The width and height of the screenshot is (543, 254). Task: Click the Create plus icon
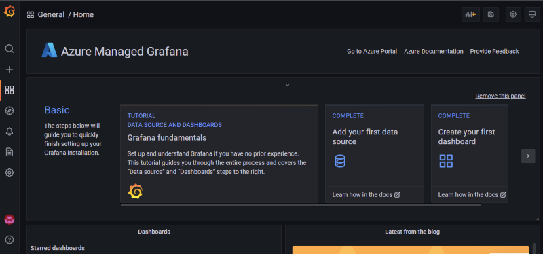pyautogui.click(x=10, y=69)
